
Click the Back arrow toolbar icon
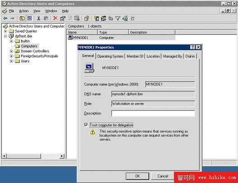(5, 19)
